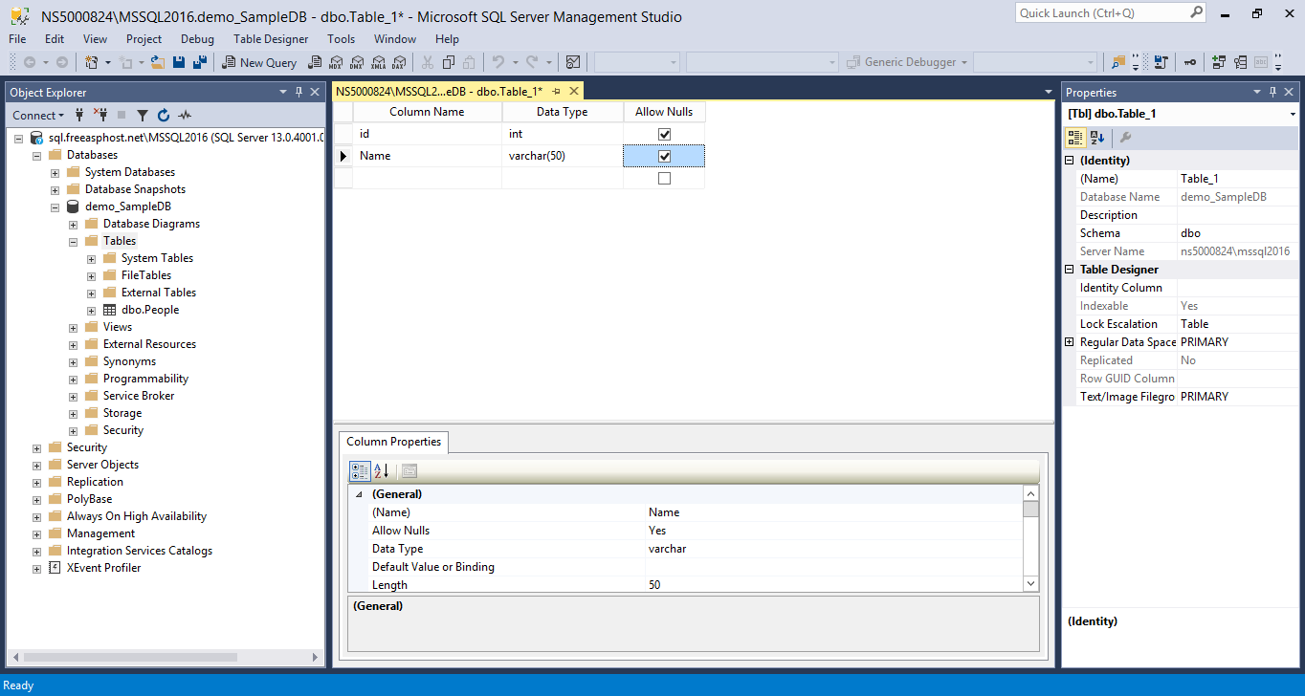Click the DAX query icon
Screen dimensions: 1305x696
pos(398,62)
